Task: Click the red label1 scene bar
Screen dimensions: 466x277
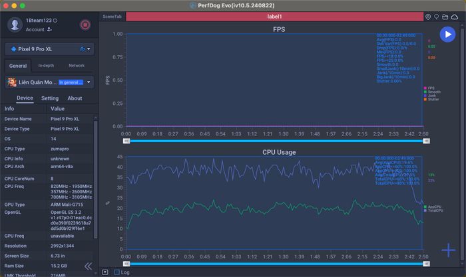Action: coord(274,17)
